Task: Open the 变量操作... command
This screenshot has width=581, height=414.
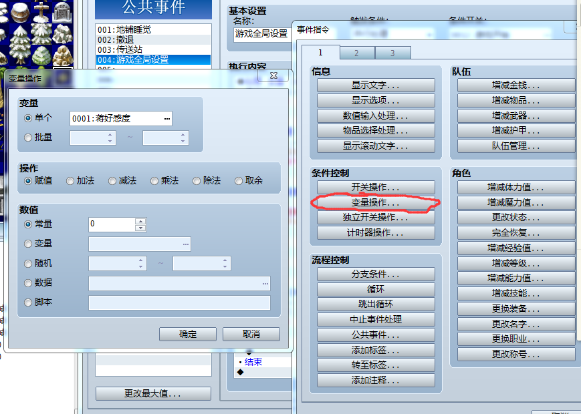Action: (376, 202)
